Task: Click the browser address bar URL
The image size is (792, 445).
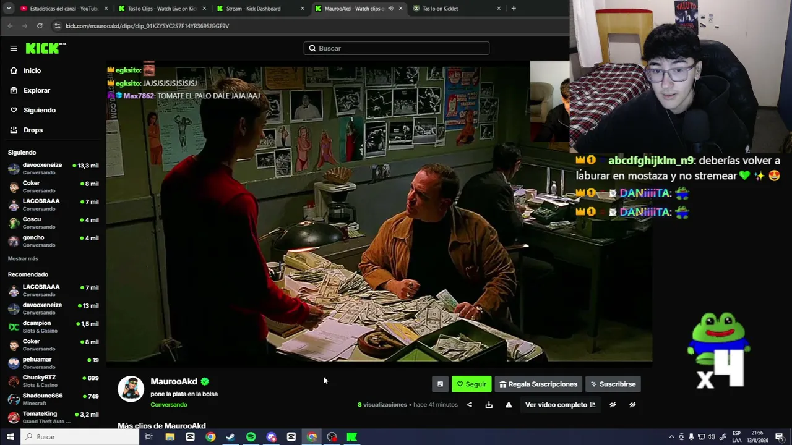Action: pyautogui.click(x=147, y=26)
